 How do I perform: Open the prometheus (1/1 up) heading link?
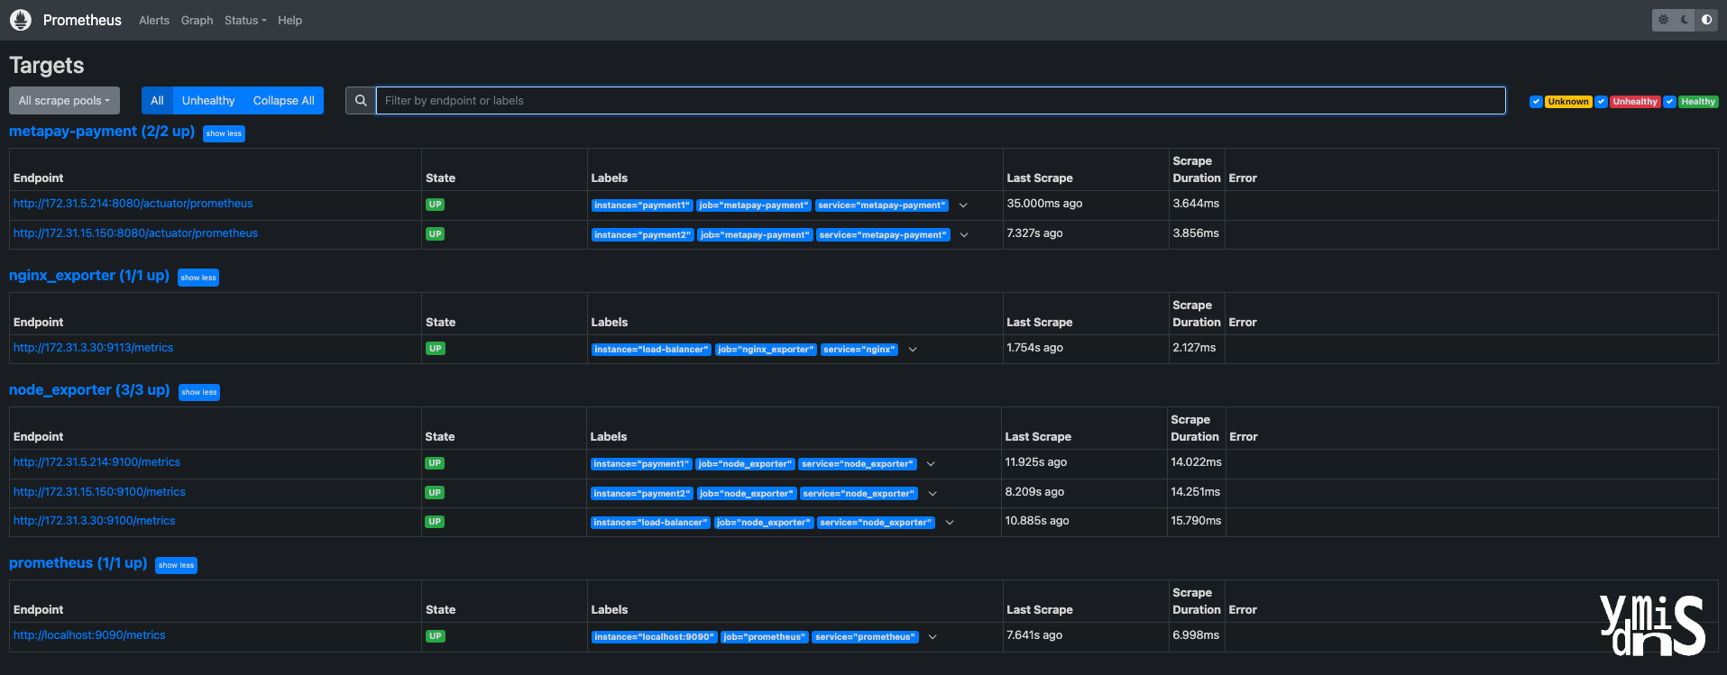[x=78, y=563]
